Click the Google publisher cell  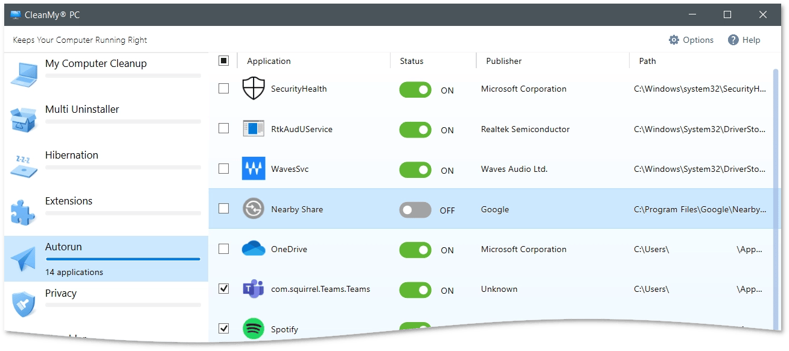[x=495, y=209]
